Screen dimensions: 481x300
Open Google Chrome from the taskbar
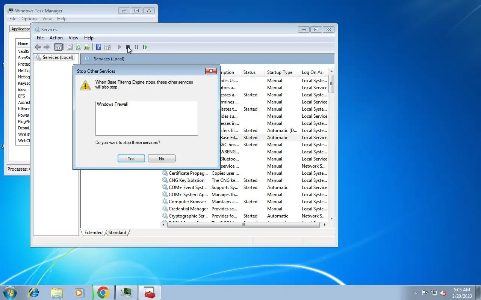[x=103, y=292]
